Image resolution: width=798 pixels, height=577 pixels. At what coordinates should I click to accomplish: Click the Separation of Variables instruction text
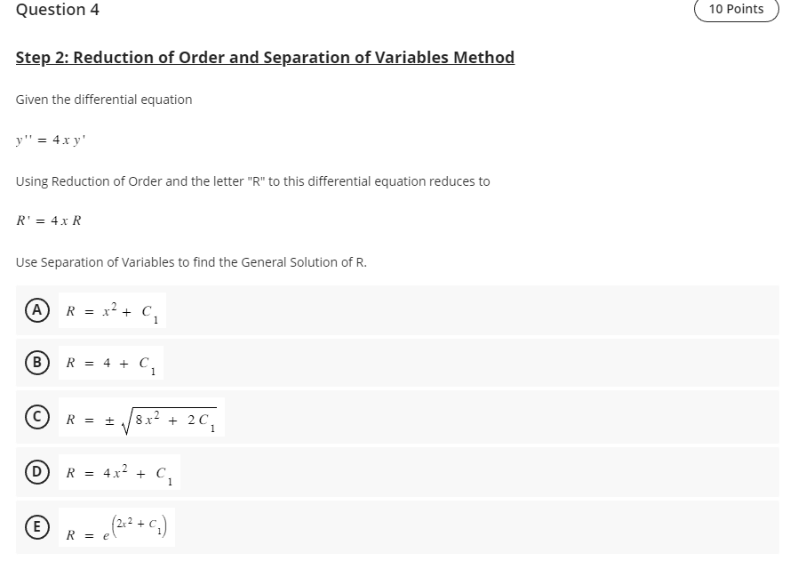coord(191,261)
